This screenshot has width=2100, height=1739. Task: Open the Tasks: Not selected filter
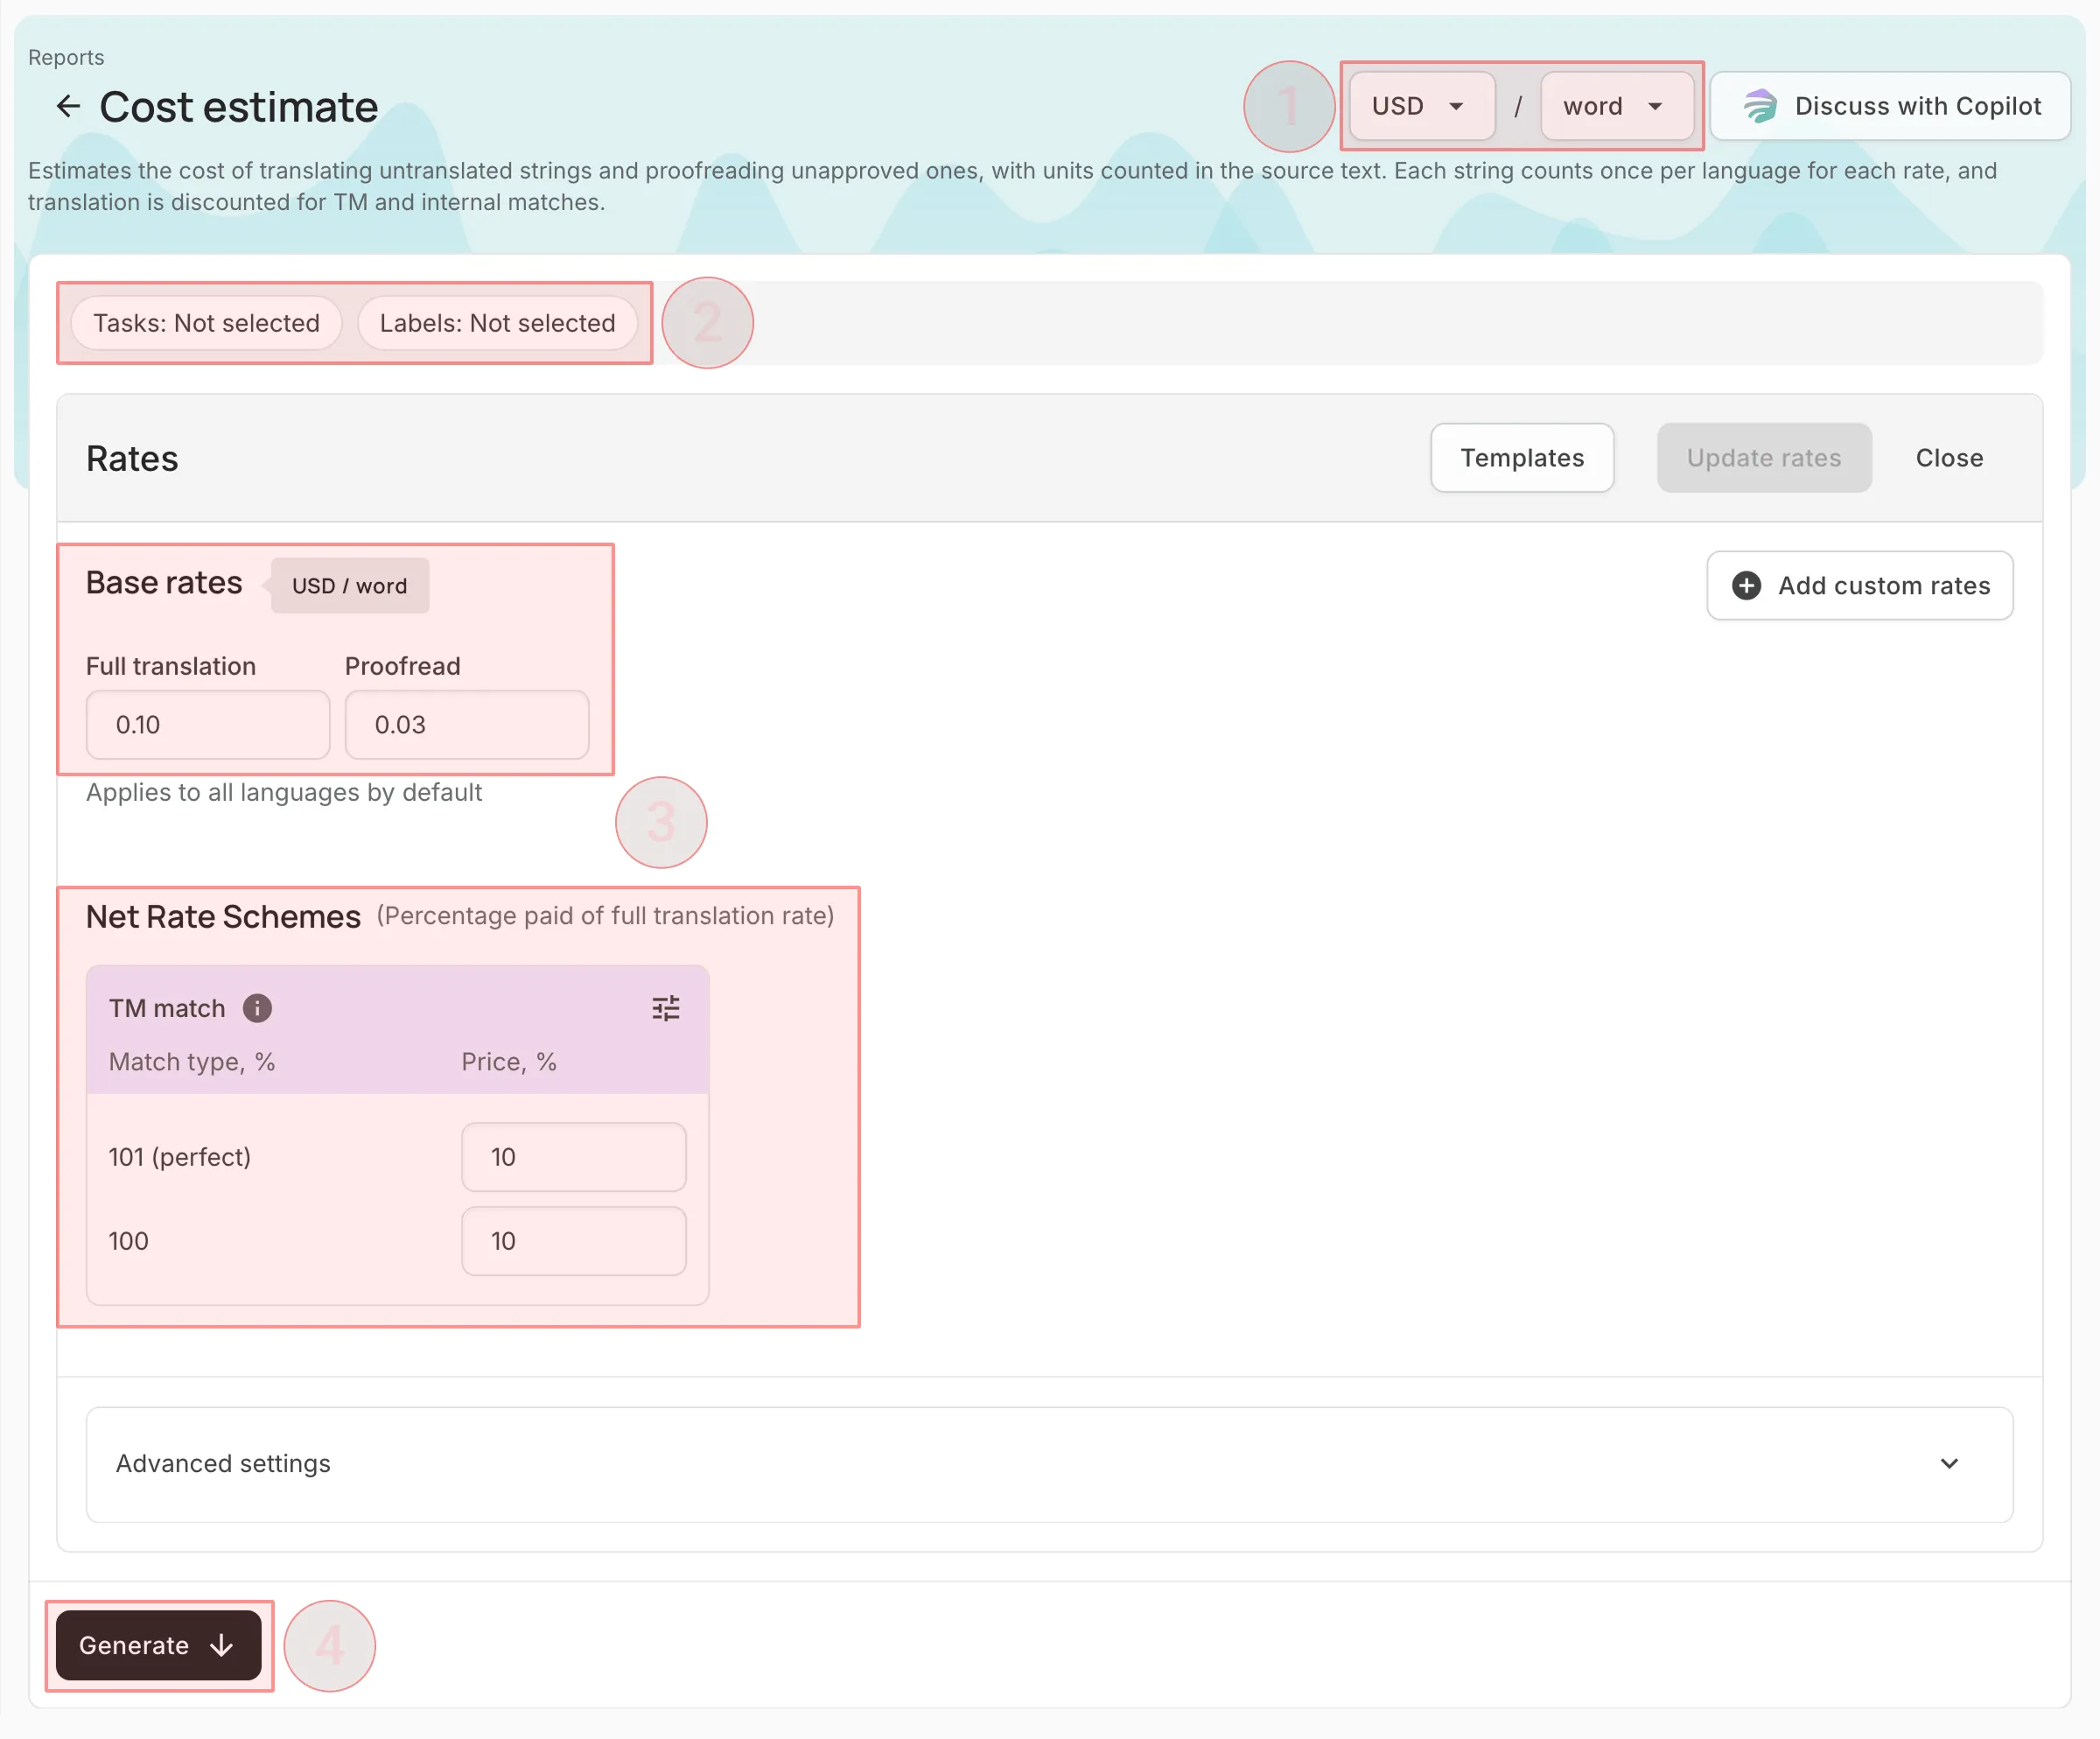206,323
